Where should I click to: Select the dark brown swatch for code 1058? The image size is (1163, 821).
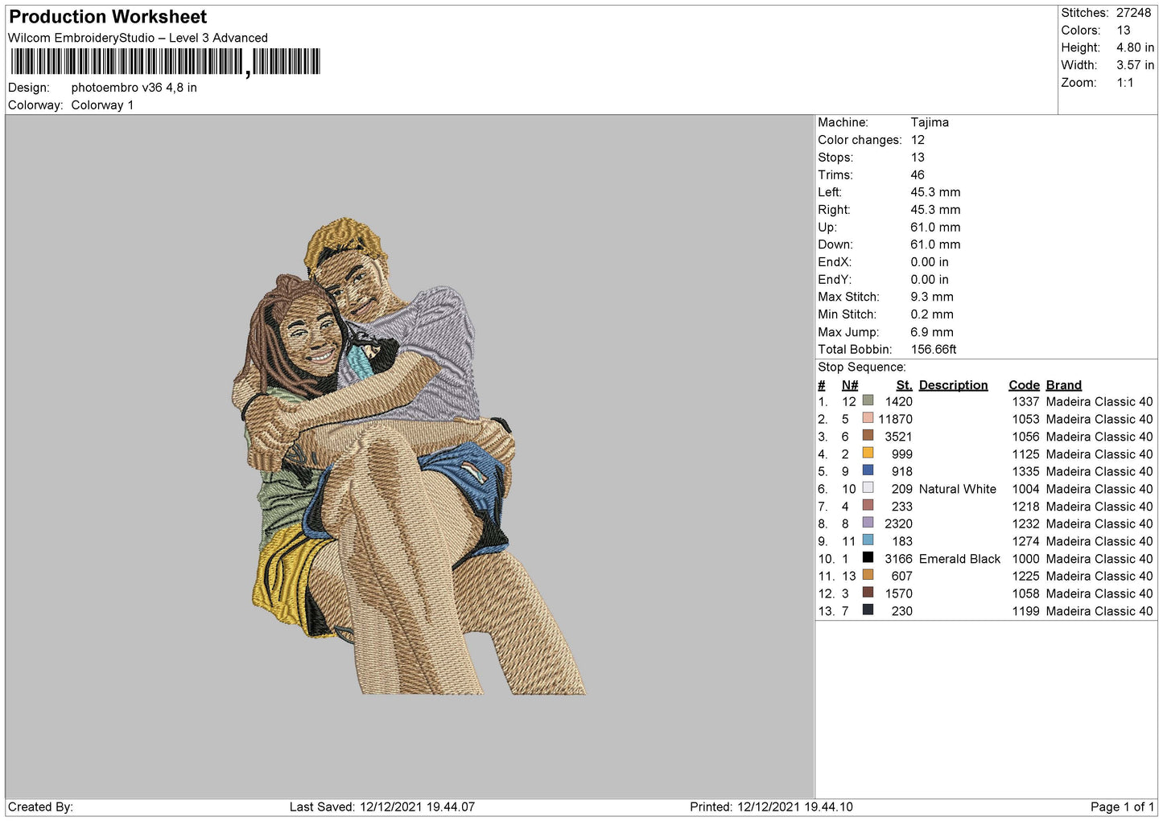pyautogui.click(x=868, y=593)
